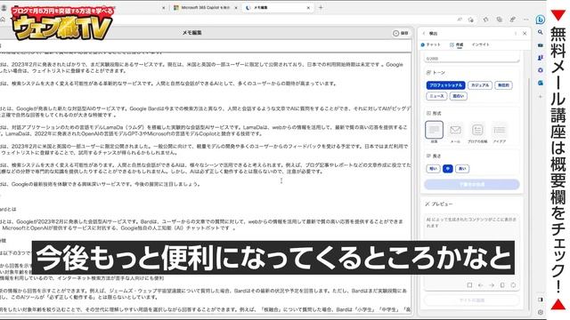
Task: Click the share icon in Edge toolbar
Action: coord(513,20)
